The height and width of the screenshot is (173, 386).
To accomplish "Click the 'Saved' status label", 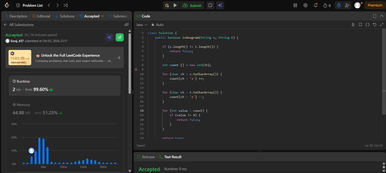I will point(141,146).
